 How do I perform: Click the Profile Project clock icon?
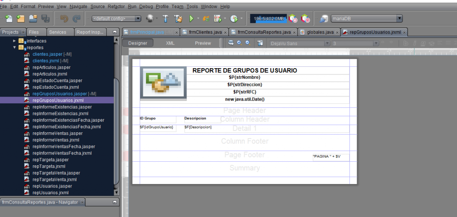pos(233,19)
